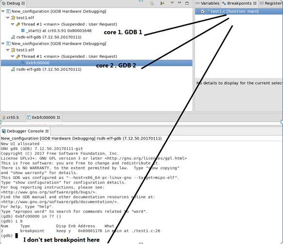This screenshot has height=244, width=283.
Task: Close the 0xbfc00000 editor tab
Action: click(x=59, y=117)
